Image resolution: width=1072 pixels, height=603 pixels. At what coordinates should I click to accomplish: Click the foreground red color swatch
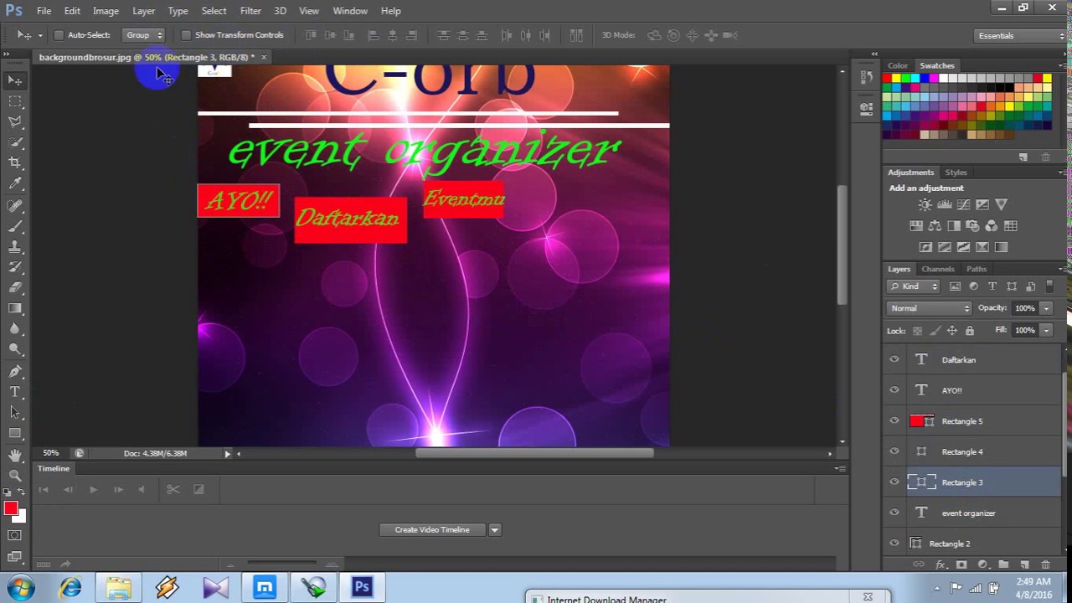tap(11, 508)
